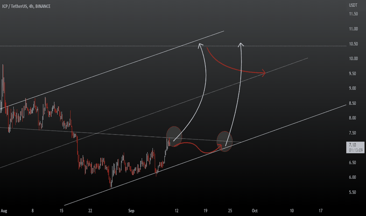The height and width of the screenshot is (216, 366).
Task: Click the 8 date label after Aug
Action: pos(33,211)
